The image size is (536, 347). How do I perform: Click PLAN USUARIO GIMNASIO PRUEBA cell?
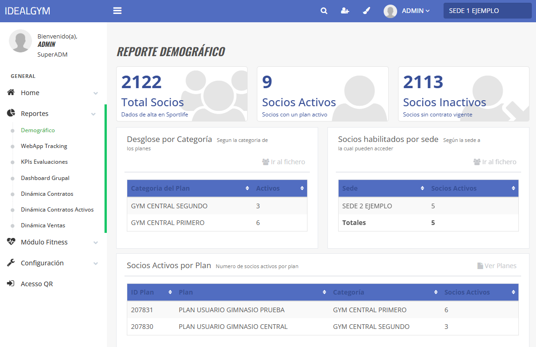231,310
